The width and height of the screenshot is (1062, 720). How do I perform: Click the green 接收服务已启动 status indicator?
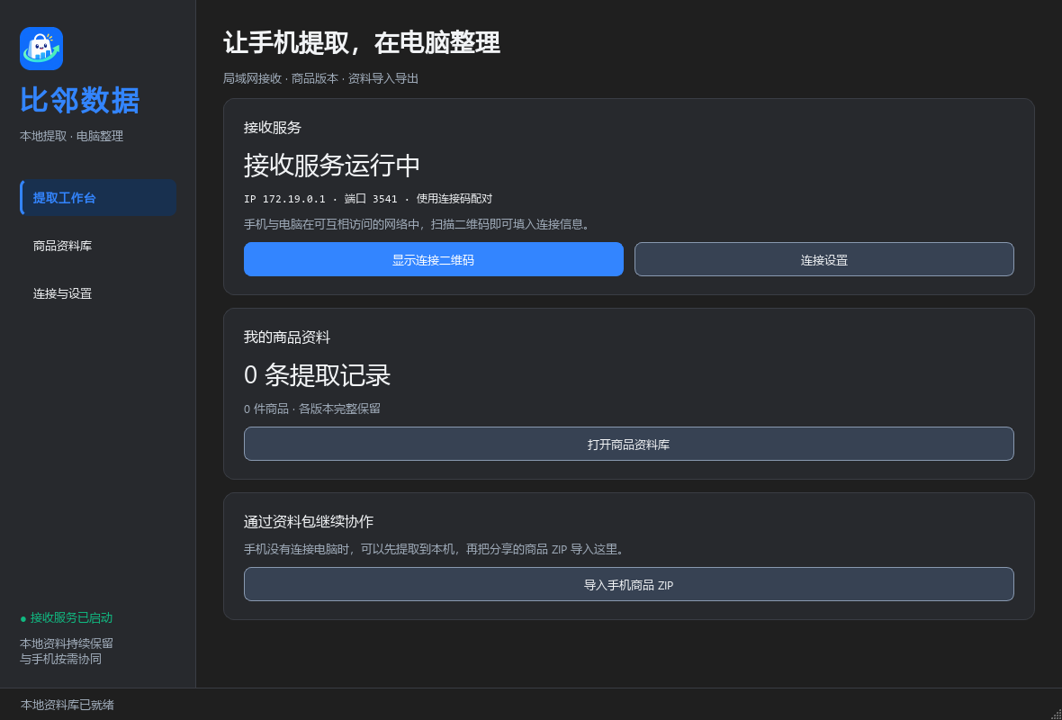coord(67,617)
